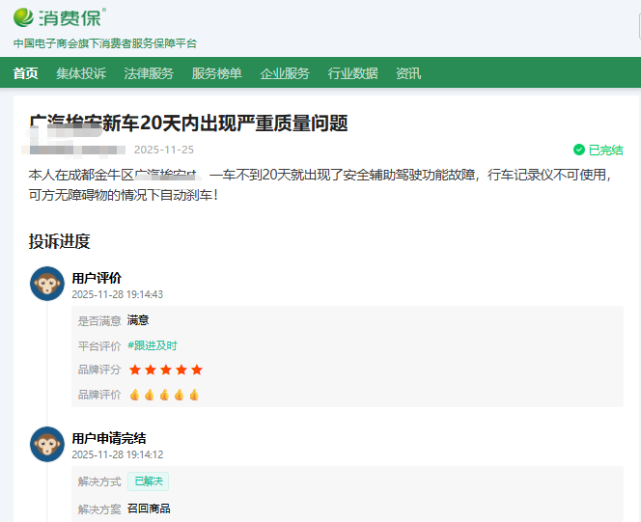Click the green checkmark 已完结 status icon
This screenshot has width=641, height=522.
pyautogui.click(x=578, y=150)
